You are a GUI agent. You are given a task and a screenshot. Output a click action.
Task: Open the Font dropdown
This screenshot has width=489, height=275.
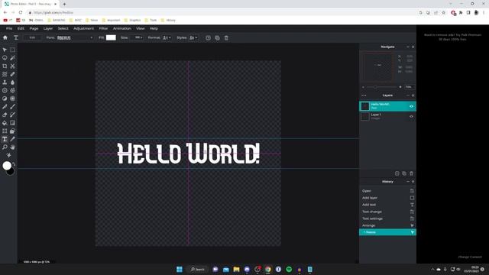[x=75, y=37]
